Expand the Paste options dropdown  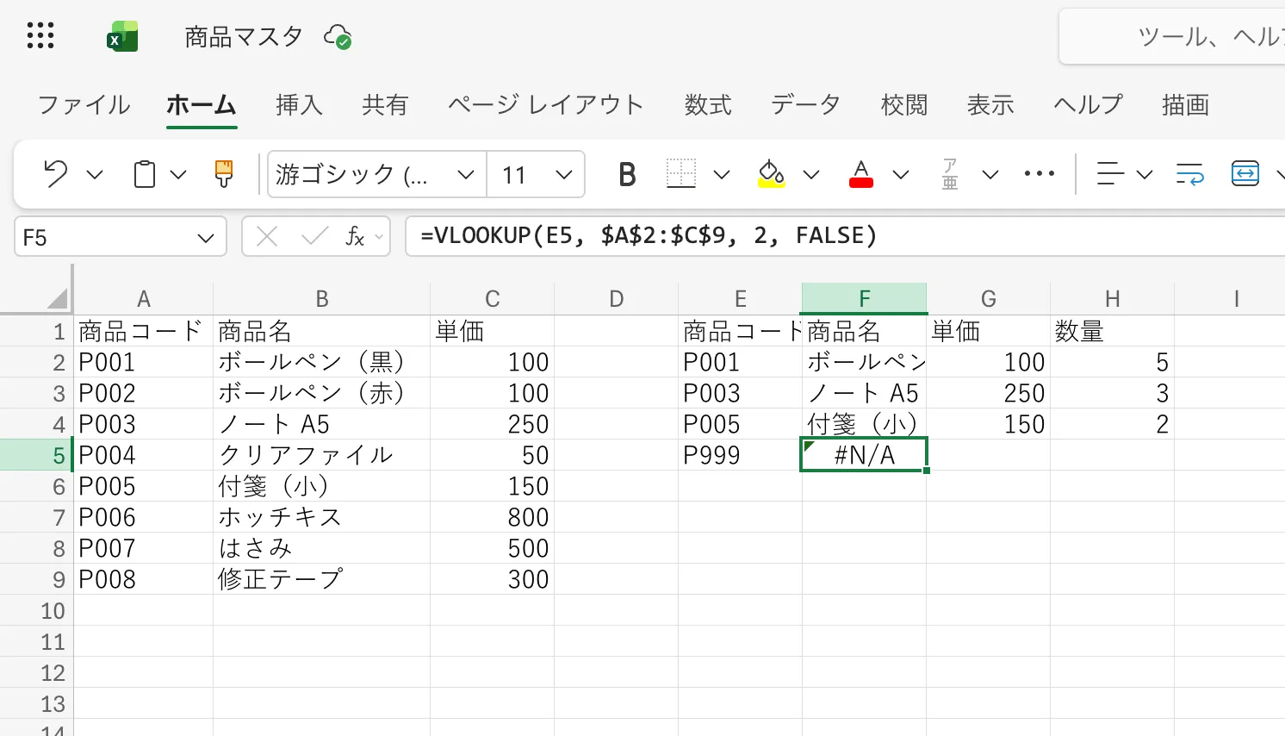178,175
